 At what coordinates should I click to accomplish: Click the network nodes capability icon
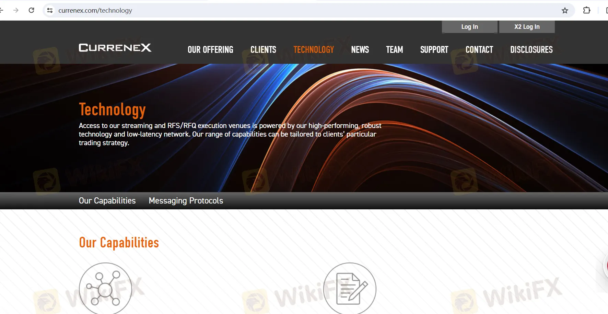click(x=105, y=289)
